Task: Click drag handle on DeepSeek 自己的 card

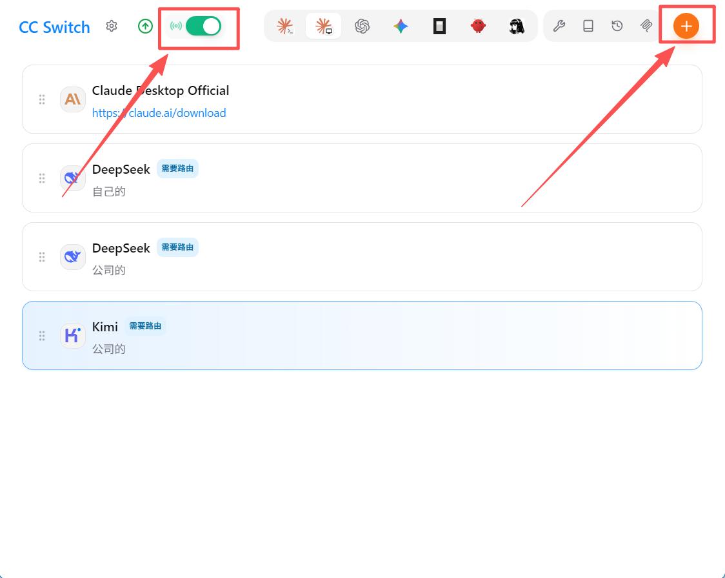Action: tap(42, 178)
